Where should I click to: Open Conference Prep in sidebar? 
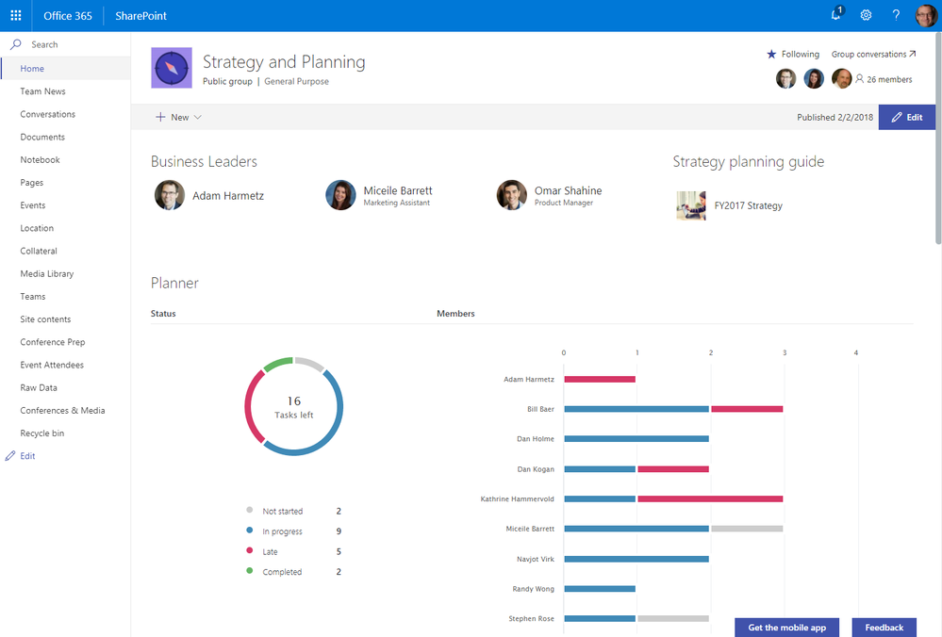click(x=52, y=342)
